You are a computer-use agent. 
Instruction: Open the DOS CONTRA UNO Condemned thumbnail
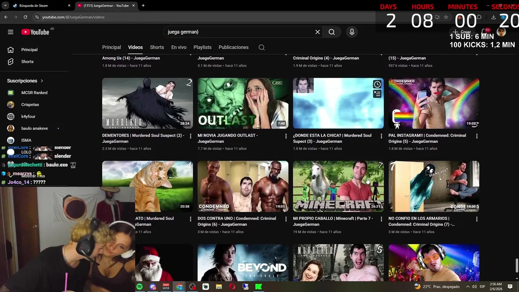pos(243,187)
